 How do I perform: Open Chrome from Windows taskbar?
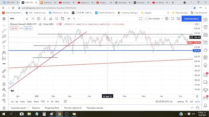coord(59,114)
